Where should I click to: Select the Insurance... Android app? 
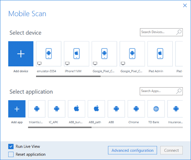175,109
